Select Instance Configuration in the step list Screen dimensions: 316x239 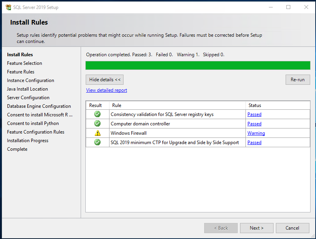pyautogui.click(x=30, y=80)
